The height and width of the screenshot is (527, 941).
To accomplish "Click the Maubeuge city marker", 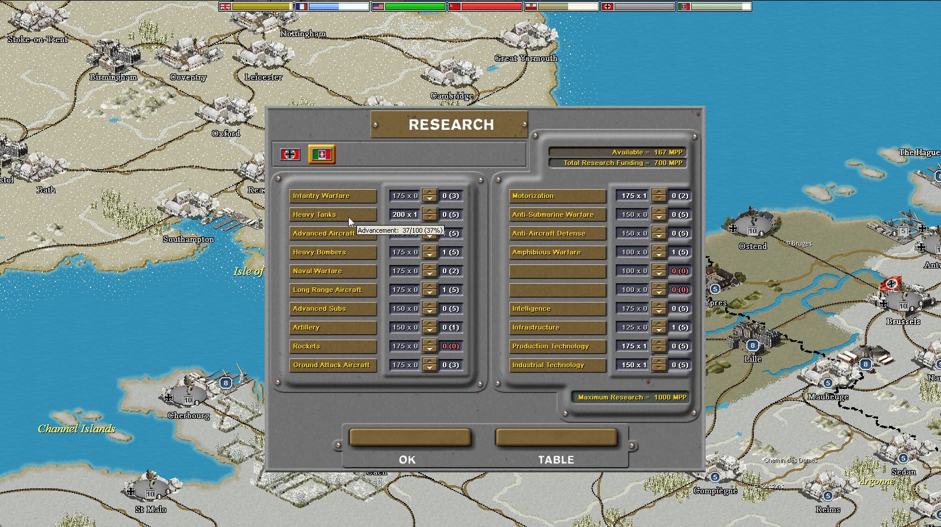I will point(827,383).
